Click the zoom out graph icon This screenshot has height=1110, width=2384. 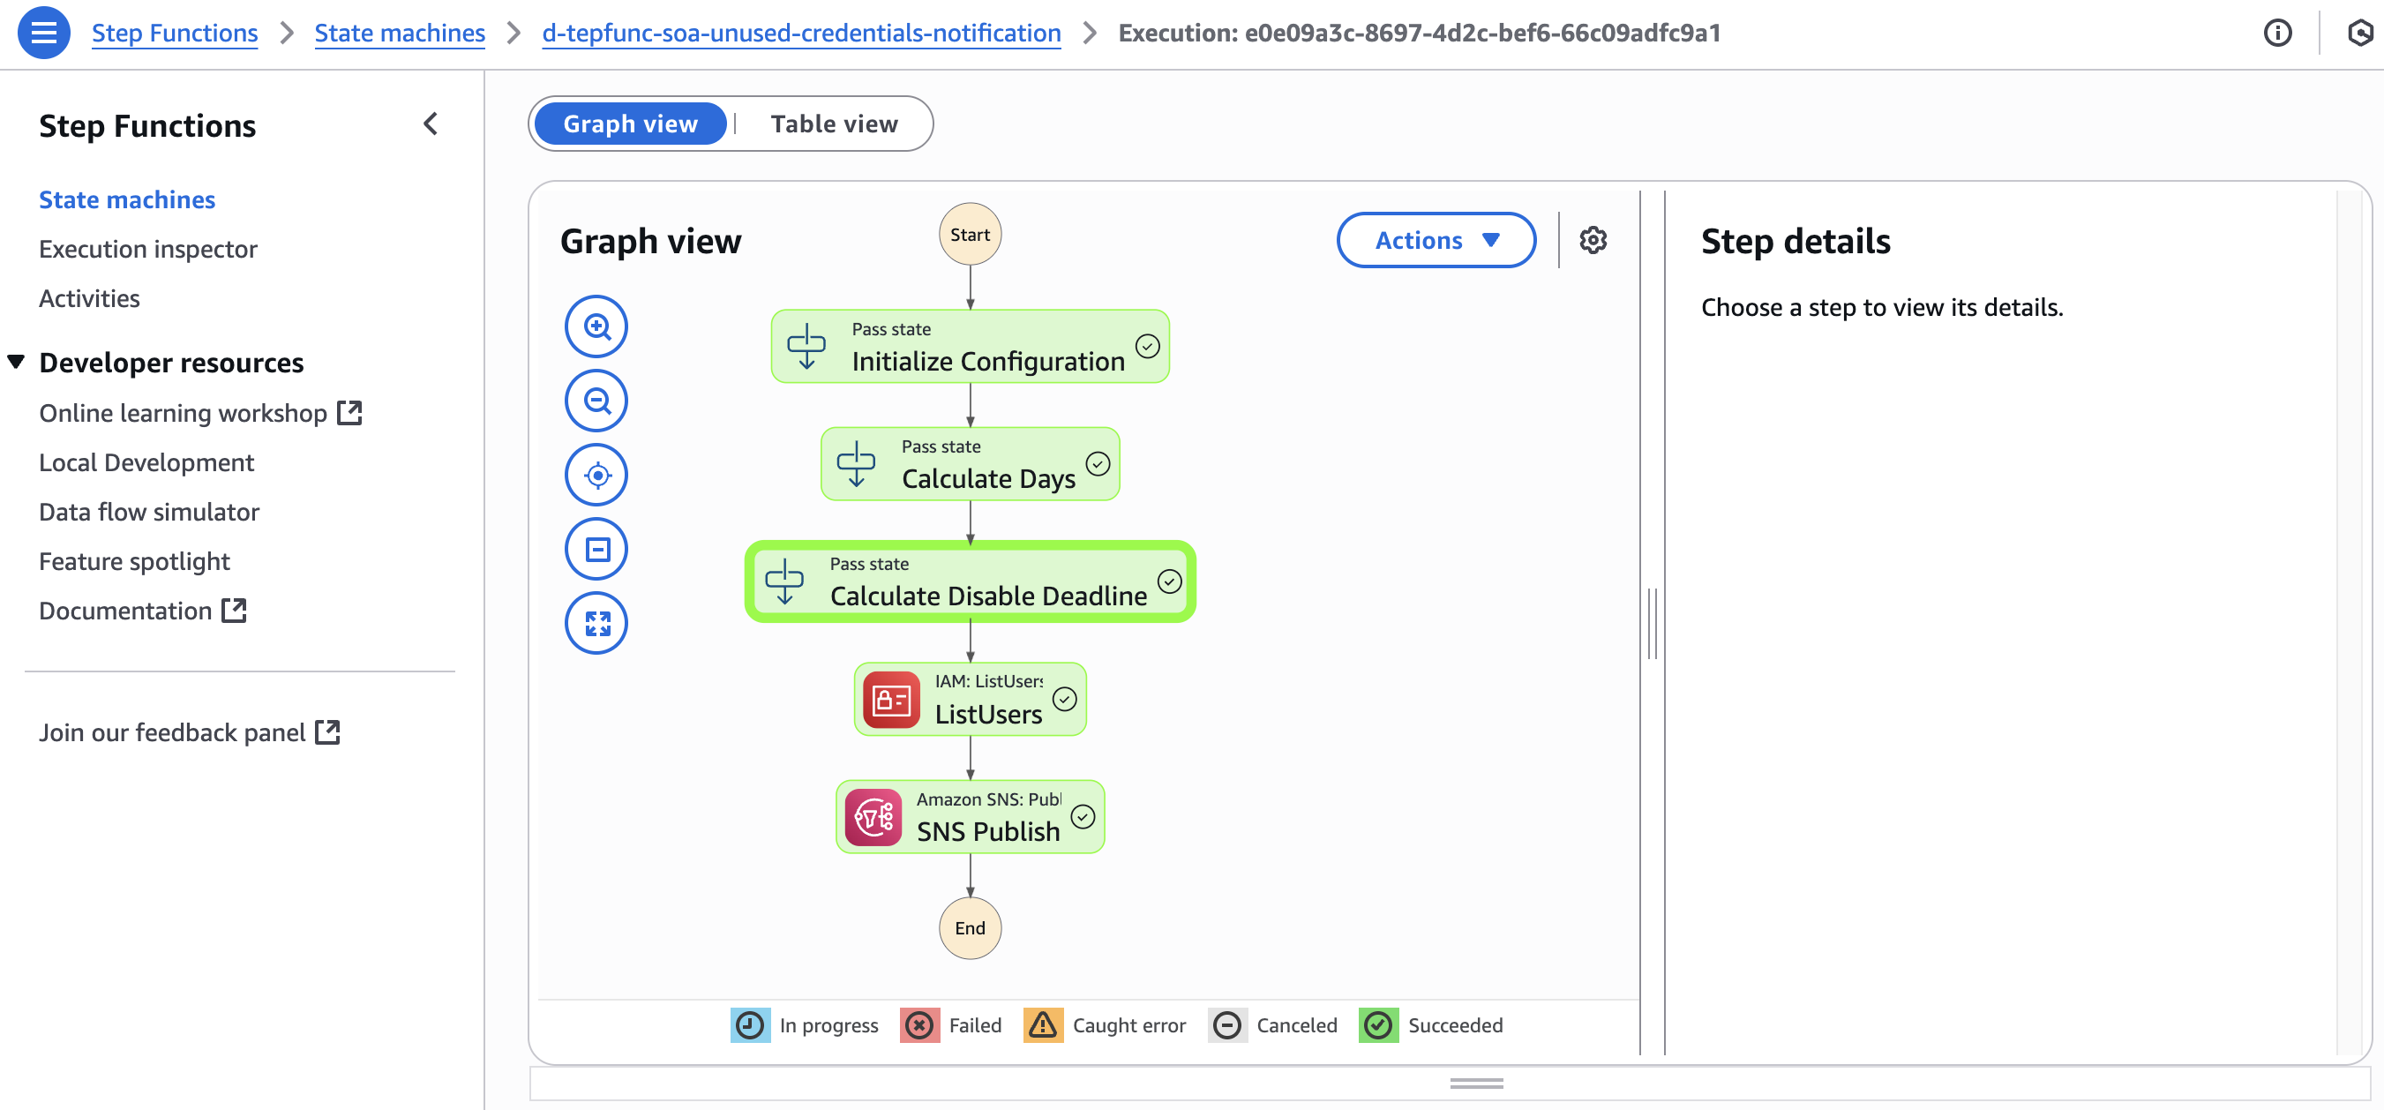[x=596, y=401]
